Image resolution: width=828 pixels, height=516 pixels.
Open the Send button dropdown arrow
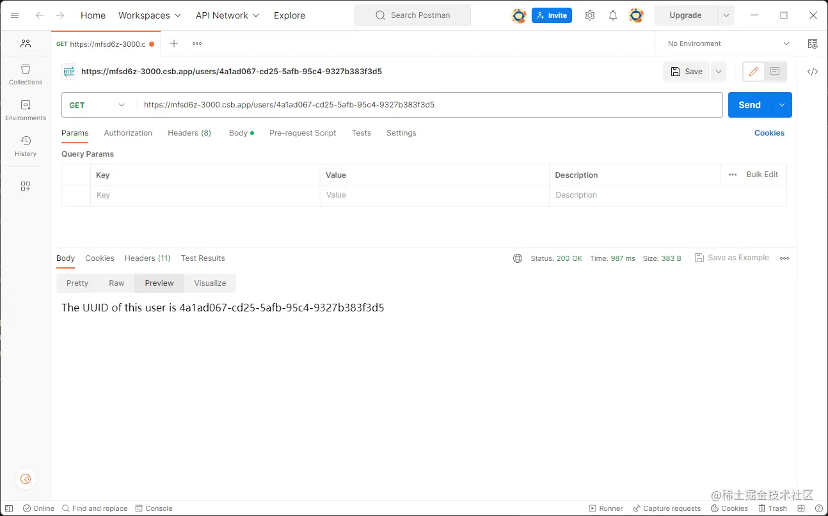pyautogui.click(x=782, y=105)
